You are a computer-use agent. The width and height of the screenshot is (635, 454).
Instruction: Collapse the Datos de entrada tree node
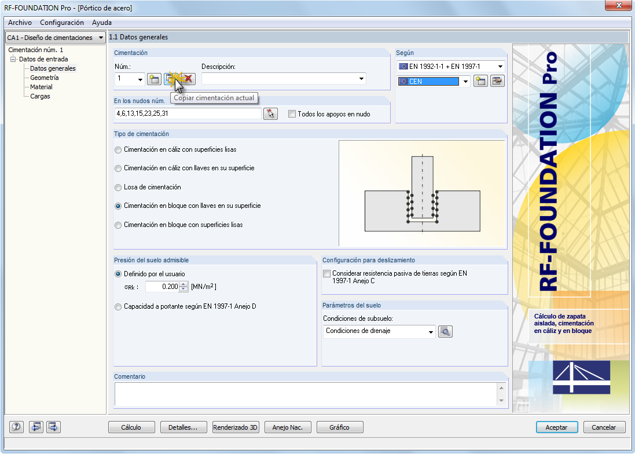tap(13, 59)
